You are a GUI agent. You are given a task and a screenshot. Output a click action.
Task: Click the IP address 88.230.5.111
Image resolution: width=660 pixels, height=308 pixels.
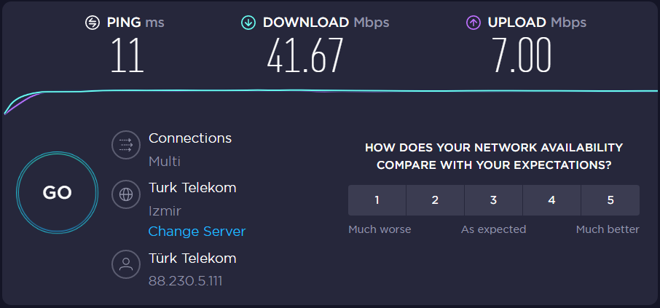pos(185,281)
